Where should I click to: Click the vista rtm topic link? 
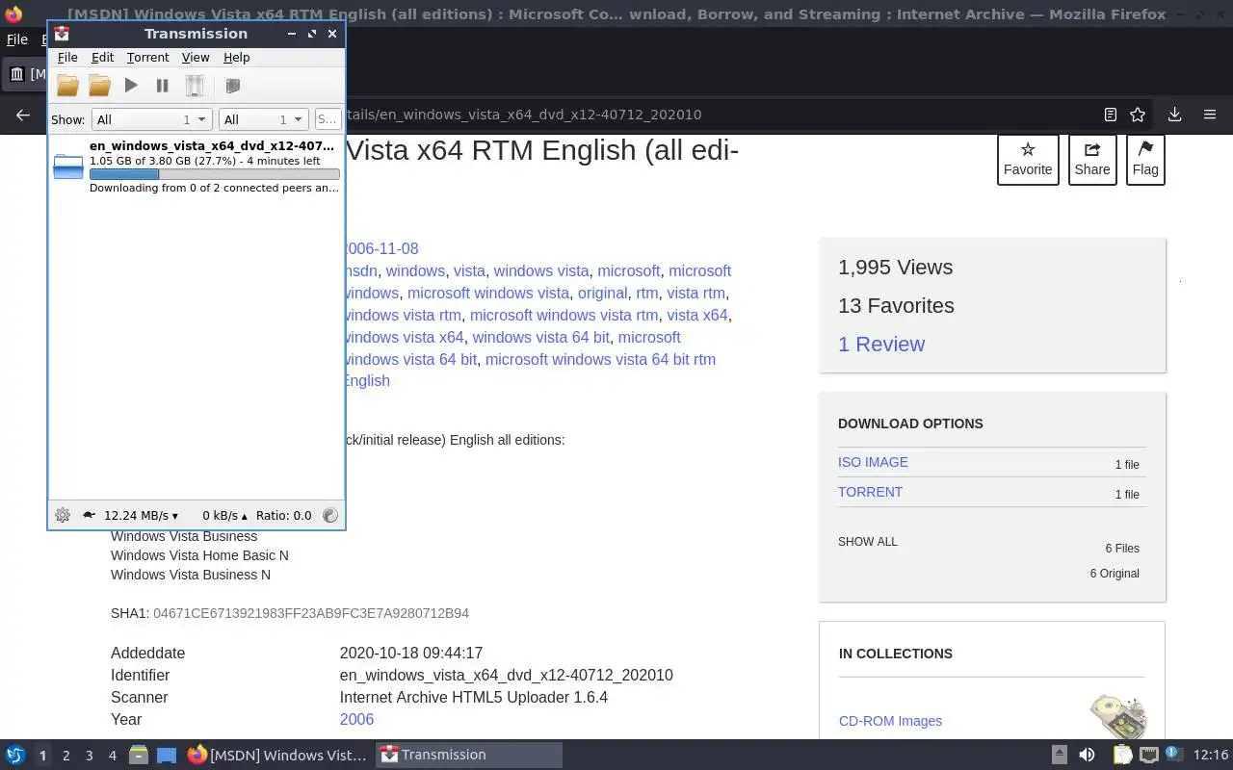click(x=695, y=293)
